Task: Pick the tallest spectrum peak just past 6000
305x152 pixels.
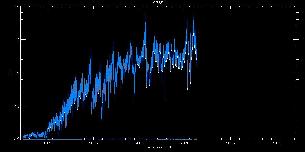Action: 146,15
